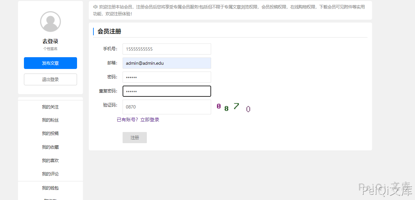
Task: Follow the 已有账号？立即登录 link
Action: pyautogui.click(x=138, y=120)
